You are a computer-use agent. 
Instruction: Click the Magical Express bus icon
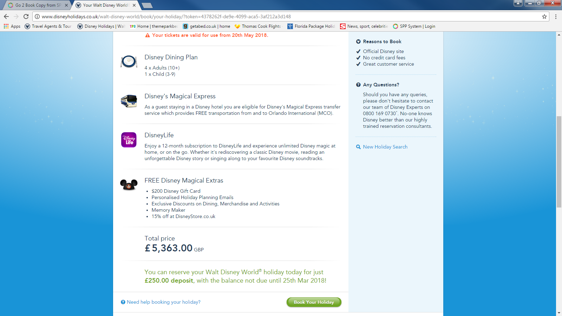[129, 101]
